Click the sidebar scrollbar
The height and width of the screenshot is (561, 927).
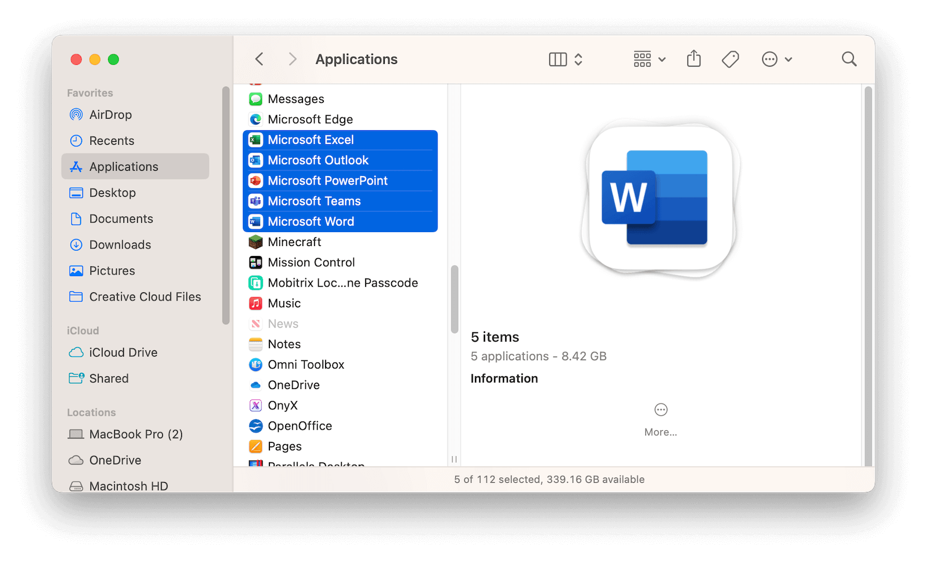(226, 206)
